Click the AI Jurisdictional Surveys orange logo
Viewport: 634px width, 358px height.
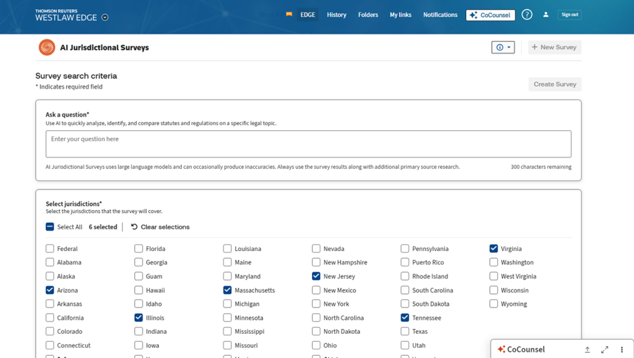(x=47, y=48)
